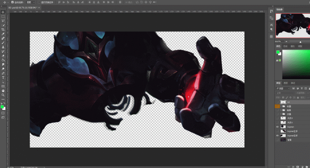Open the Paragraph panel icon in dock

click(271, 29)
